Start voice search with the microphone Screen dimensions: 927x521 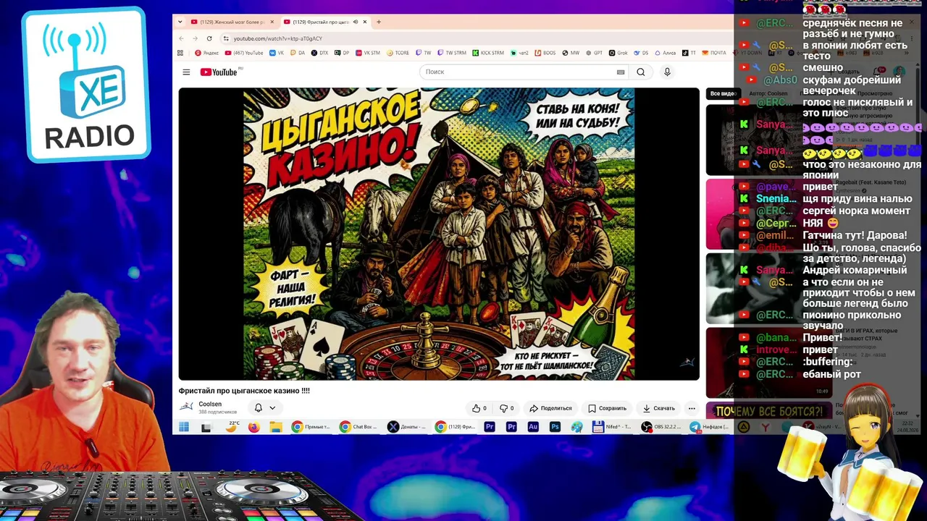coord(667,72)
